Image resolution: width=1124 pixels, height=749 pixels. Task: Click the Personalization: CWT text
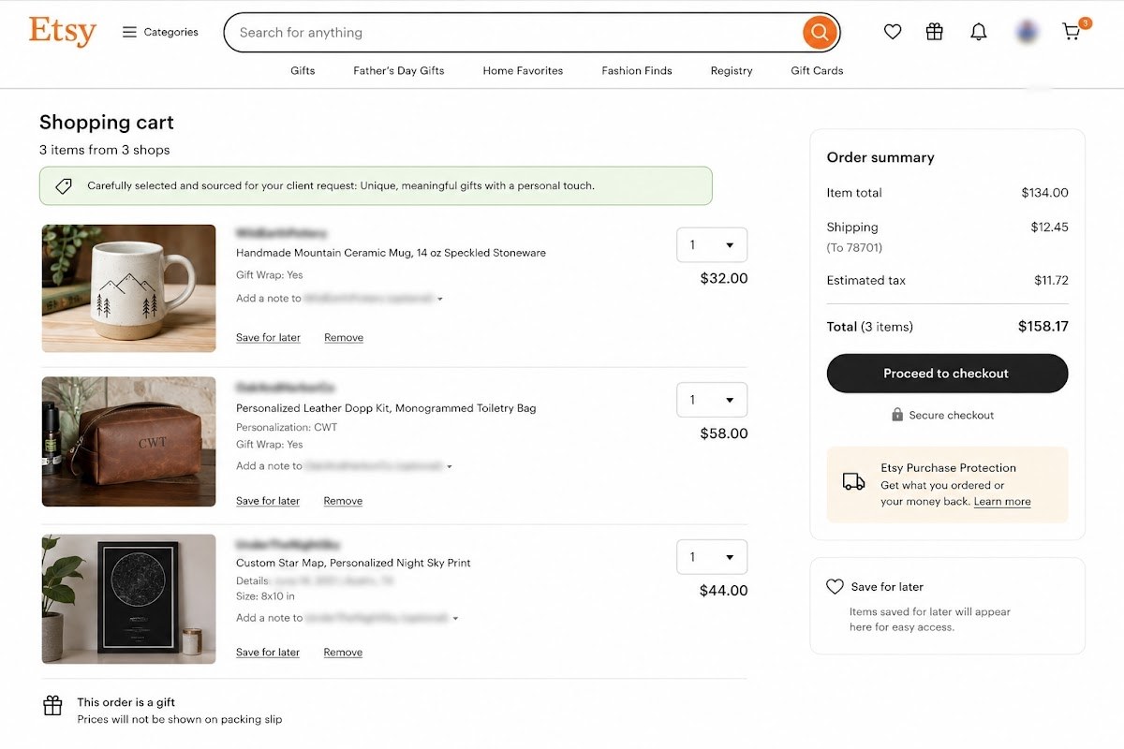coord(287,427)
